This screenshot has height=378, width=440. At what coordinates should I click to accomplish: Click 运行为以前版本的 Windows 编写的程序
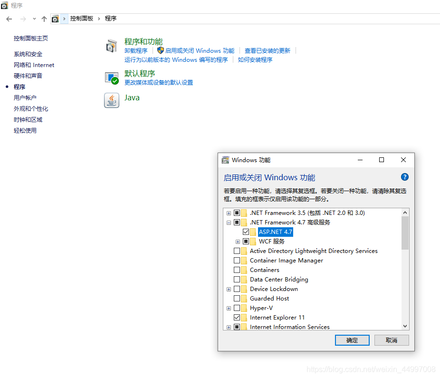[x=176, y=60]
